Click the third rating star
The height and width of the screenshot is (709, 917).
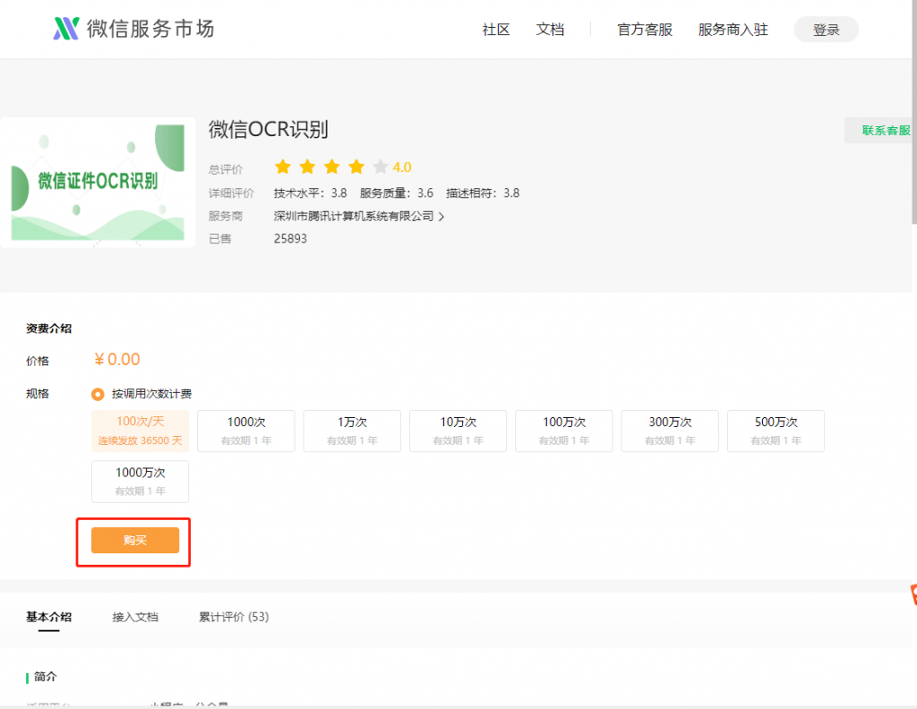click(332, 167)
